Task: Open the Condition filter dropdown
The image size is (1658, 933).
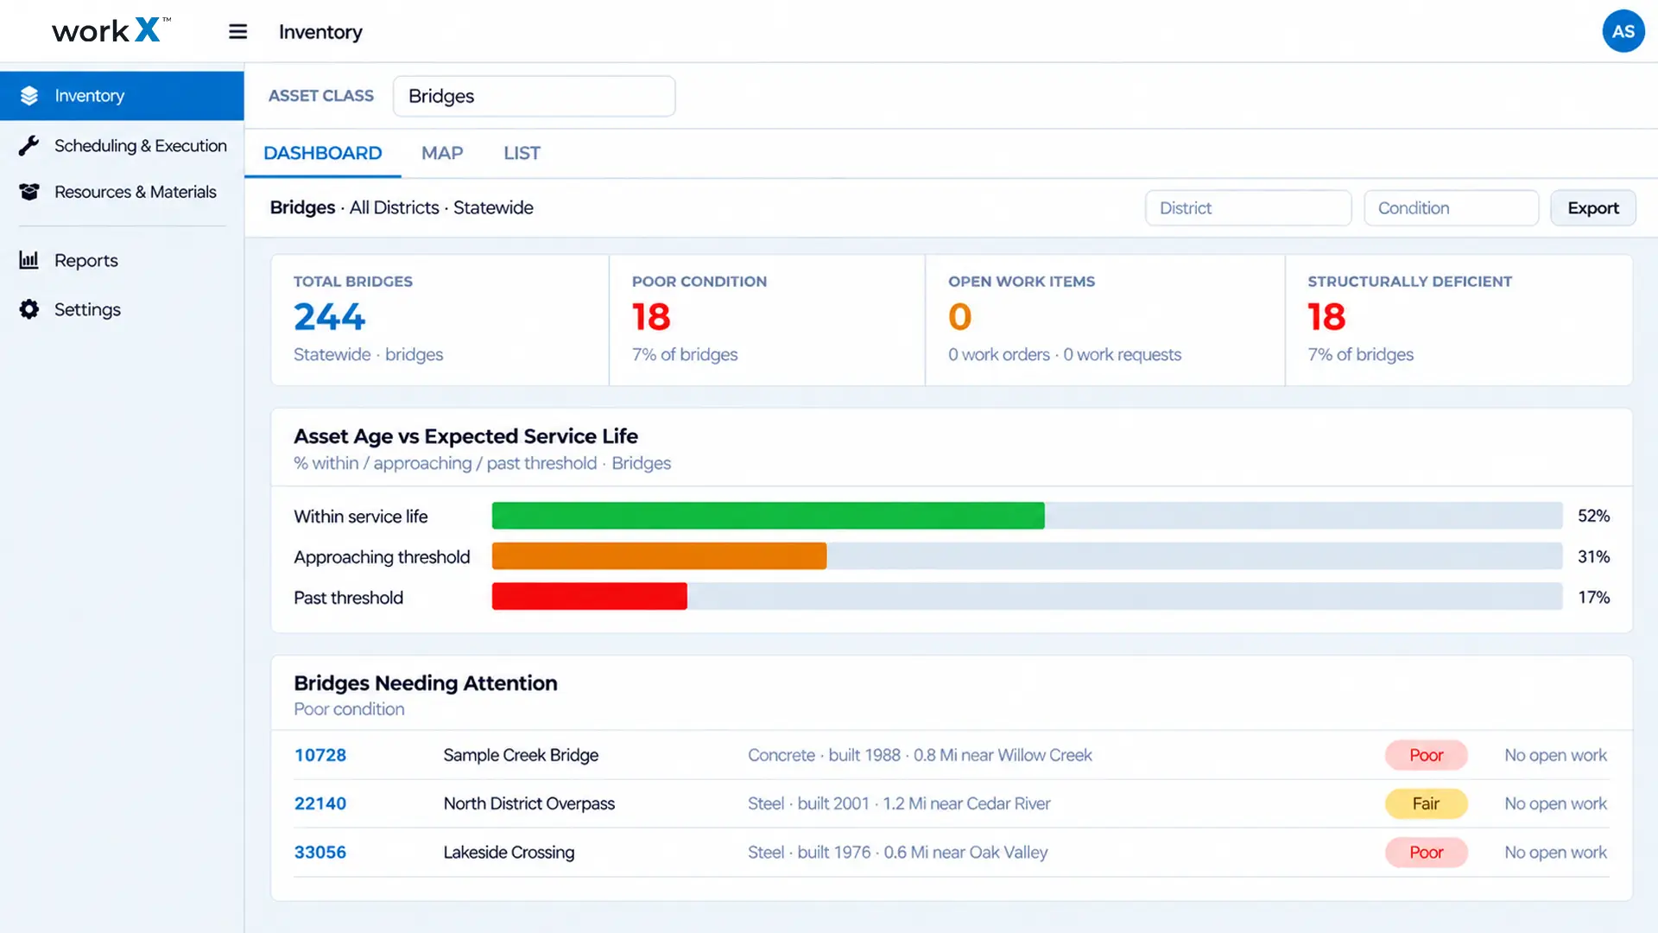Action: click(1451, 208)
